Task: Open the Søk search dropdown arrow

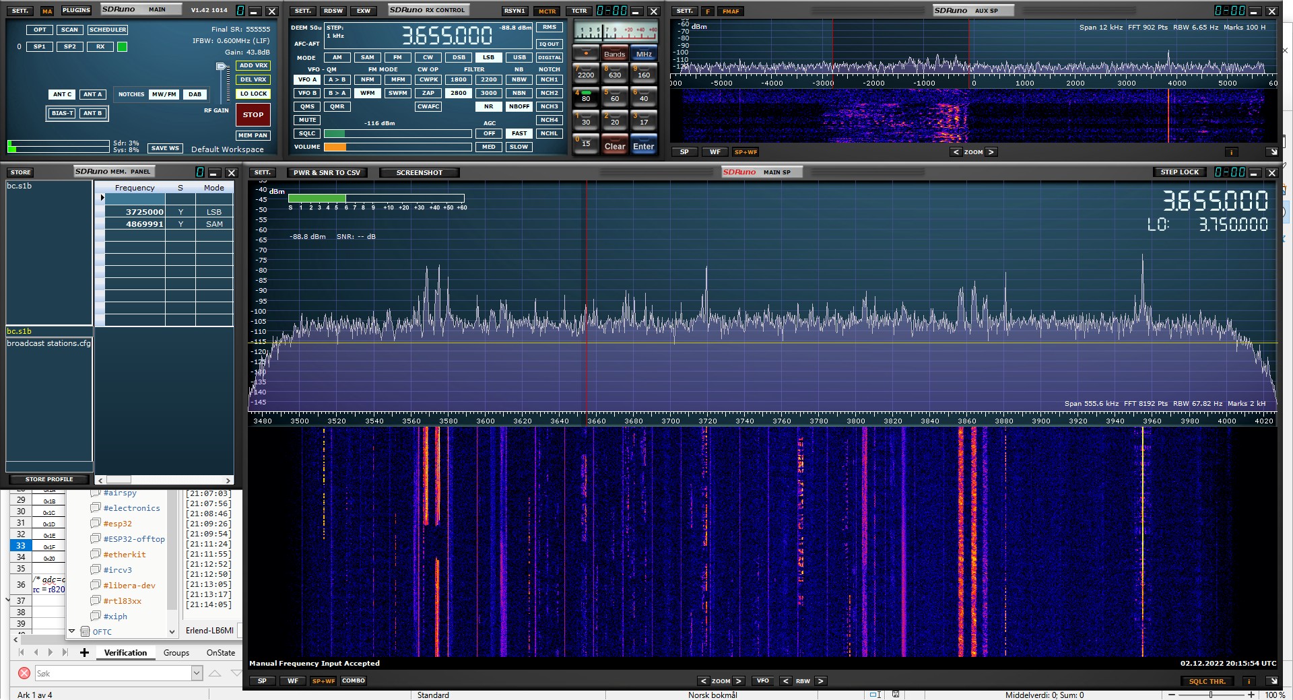Action: click(x=197, y=673)
